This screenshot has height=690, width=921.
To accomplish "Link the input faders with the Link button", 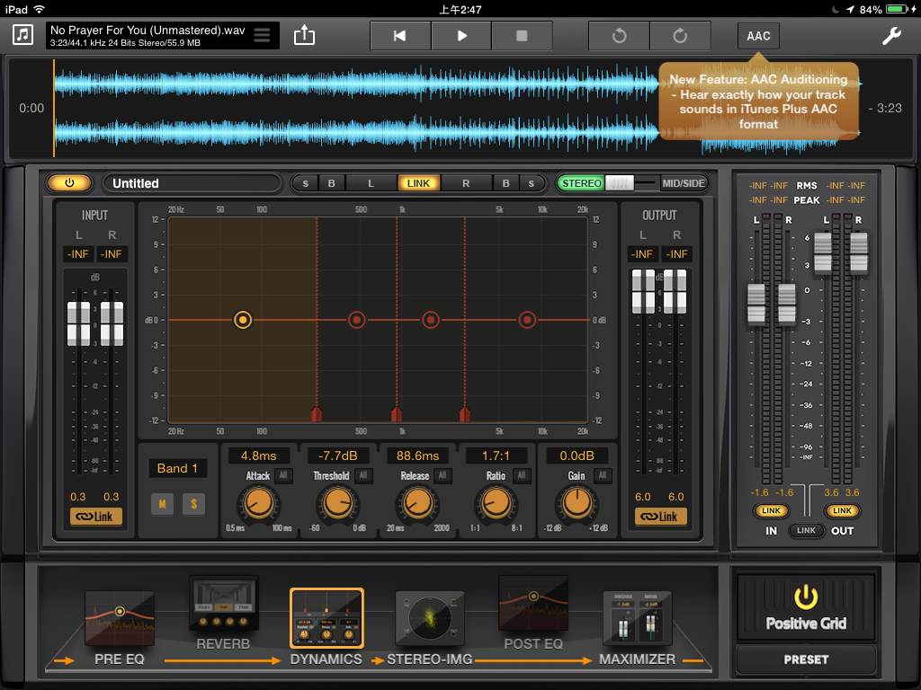I will pyautogui.click(x=95, y=516).
